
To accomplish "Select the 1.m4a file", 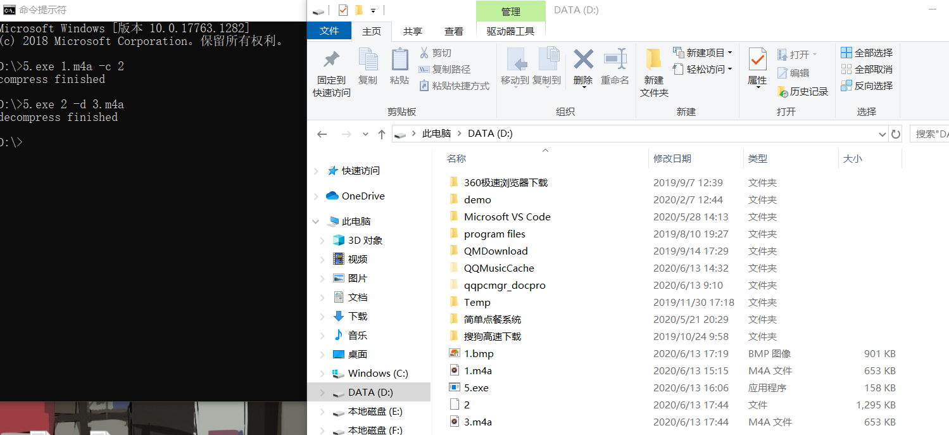I will (x=478, y=371).
